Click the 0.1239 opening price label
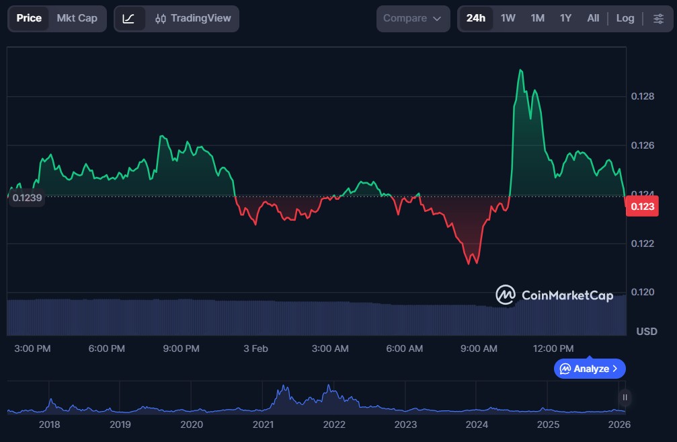Viewport: 677px width, 442px height. tap(27, 198)
